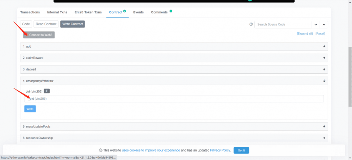
Task: Switch to Internal Txns tab
Action: pyautogui.click(x=57, y=12)
